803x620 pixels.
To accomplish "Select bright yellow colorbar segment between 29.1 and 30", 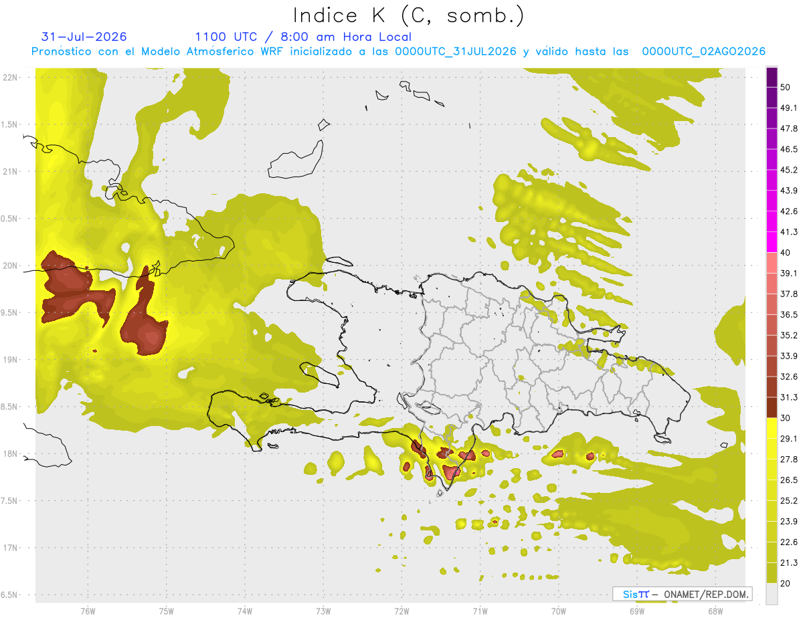I will pyautogui.click(x=772, y=428).
